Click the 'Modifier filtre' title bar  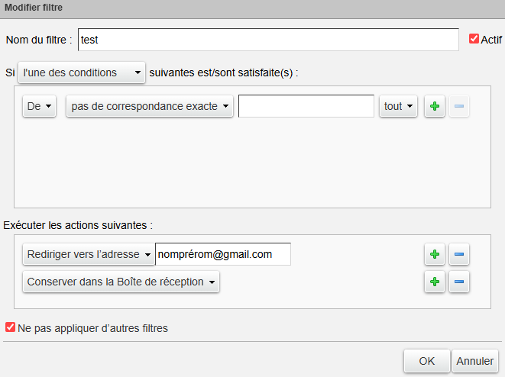(252, 8)
